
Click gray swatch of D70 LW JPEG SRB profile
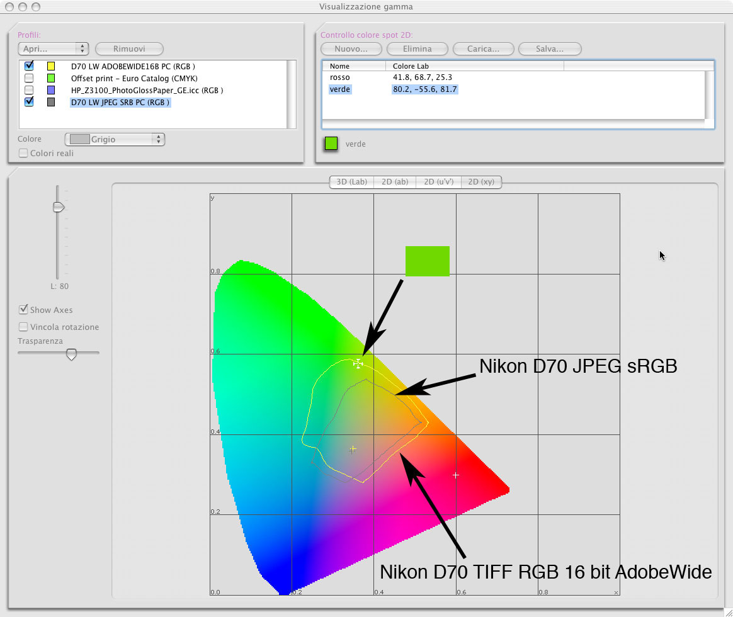[51, 102]
